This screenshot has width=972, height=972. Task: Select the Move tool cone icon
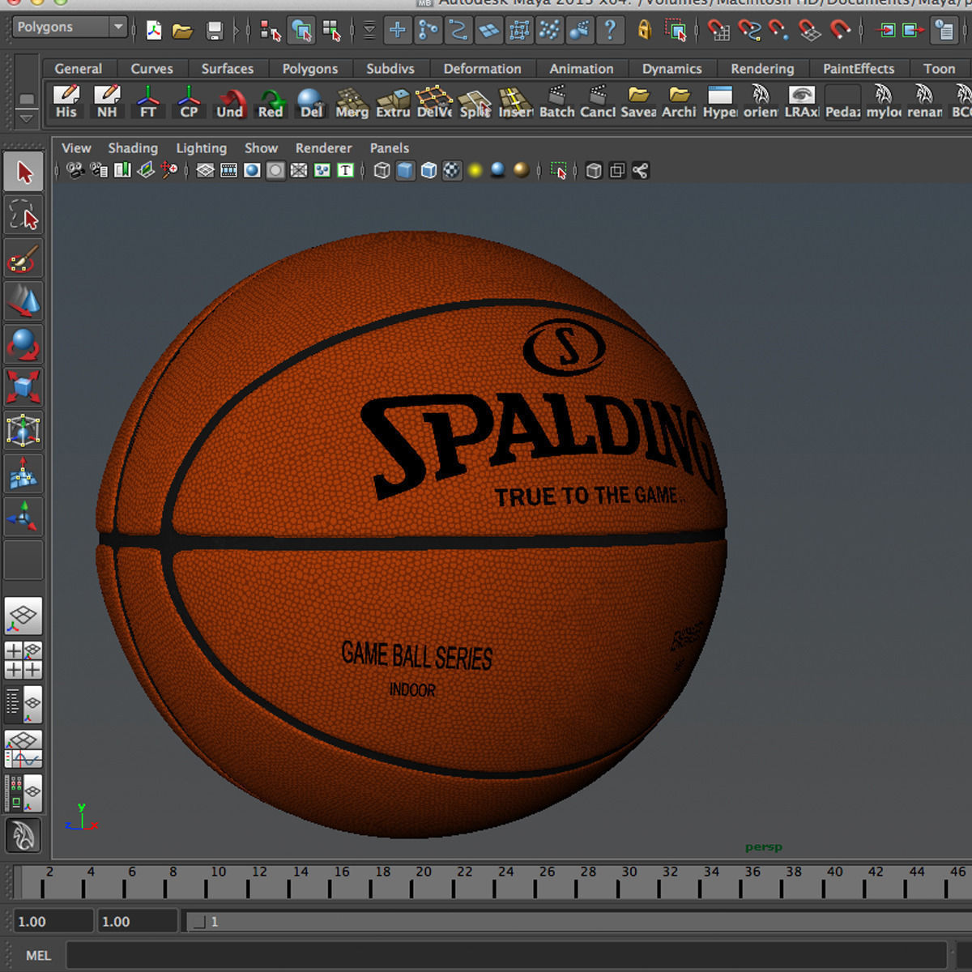click(x=23, y=301)
